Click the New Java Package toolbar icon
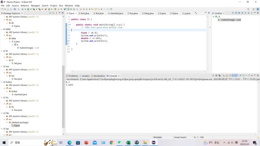This screenshot has width=260, height=146. [x=46, y=9]
